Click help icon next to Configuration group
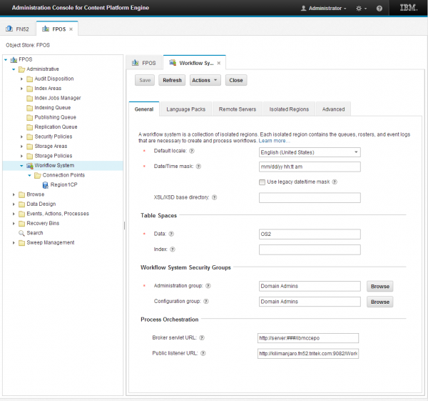The image size is (428, 401). (206, 301)
